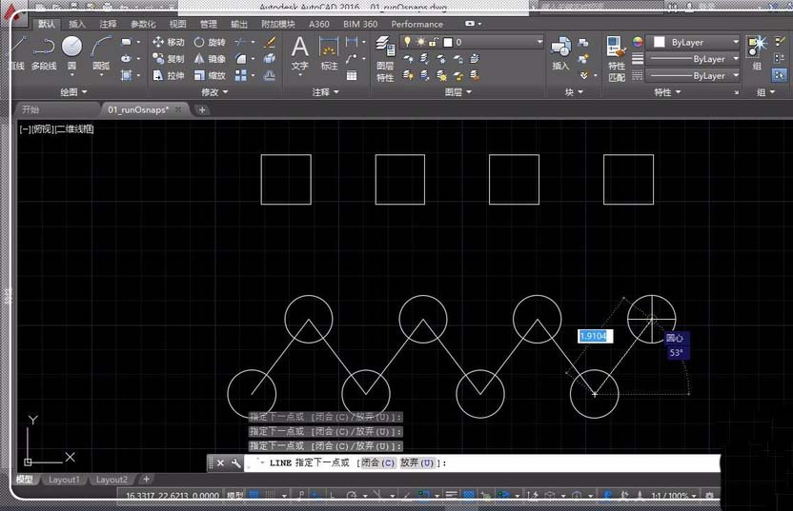Screen dimensions: 793x511
Task: Click the Insert block (插入) icon
Action: (560, 51)
